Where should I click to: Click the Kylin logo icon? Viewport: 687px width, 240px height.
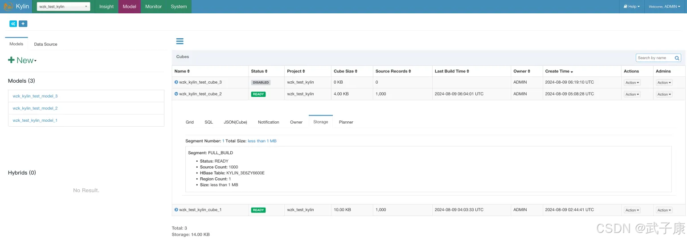point(8,7)
